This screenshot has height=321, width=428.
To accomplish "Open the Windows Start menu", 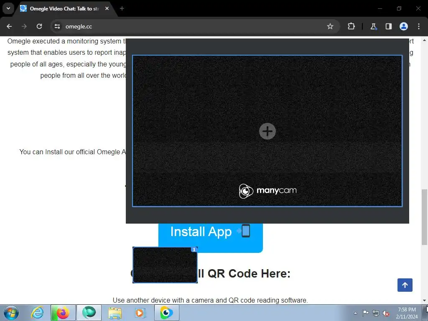I will coord(11,313).
